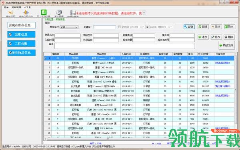Click the 【有出库】领取3 link in row 2

(222, 63)
